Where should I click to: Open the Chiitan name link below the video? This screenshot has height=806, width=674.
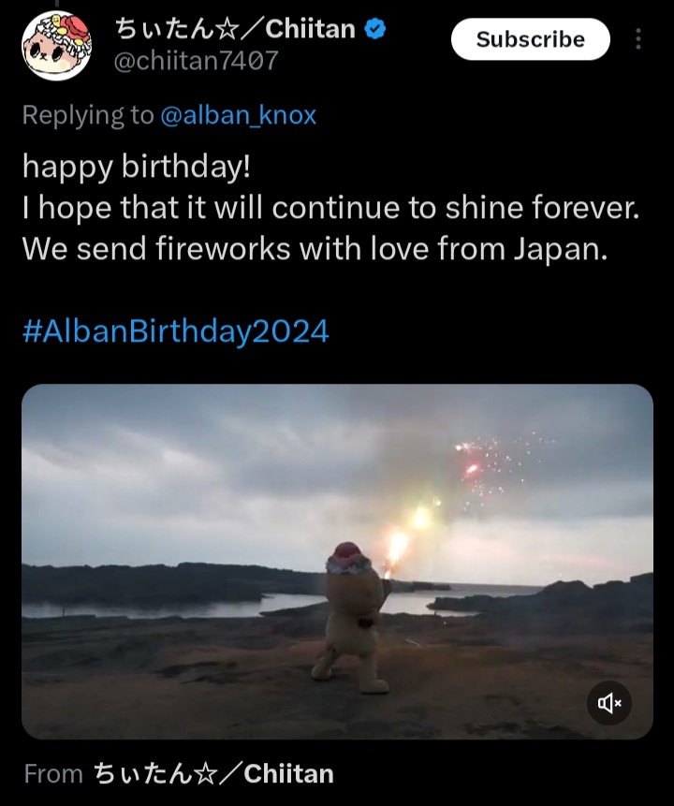(x=213, y=773)
